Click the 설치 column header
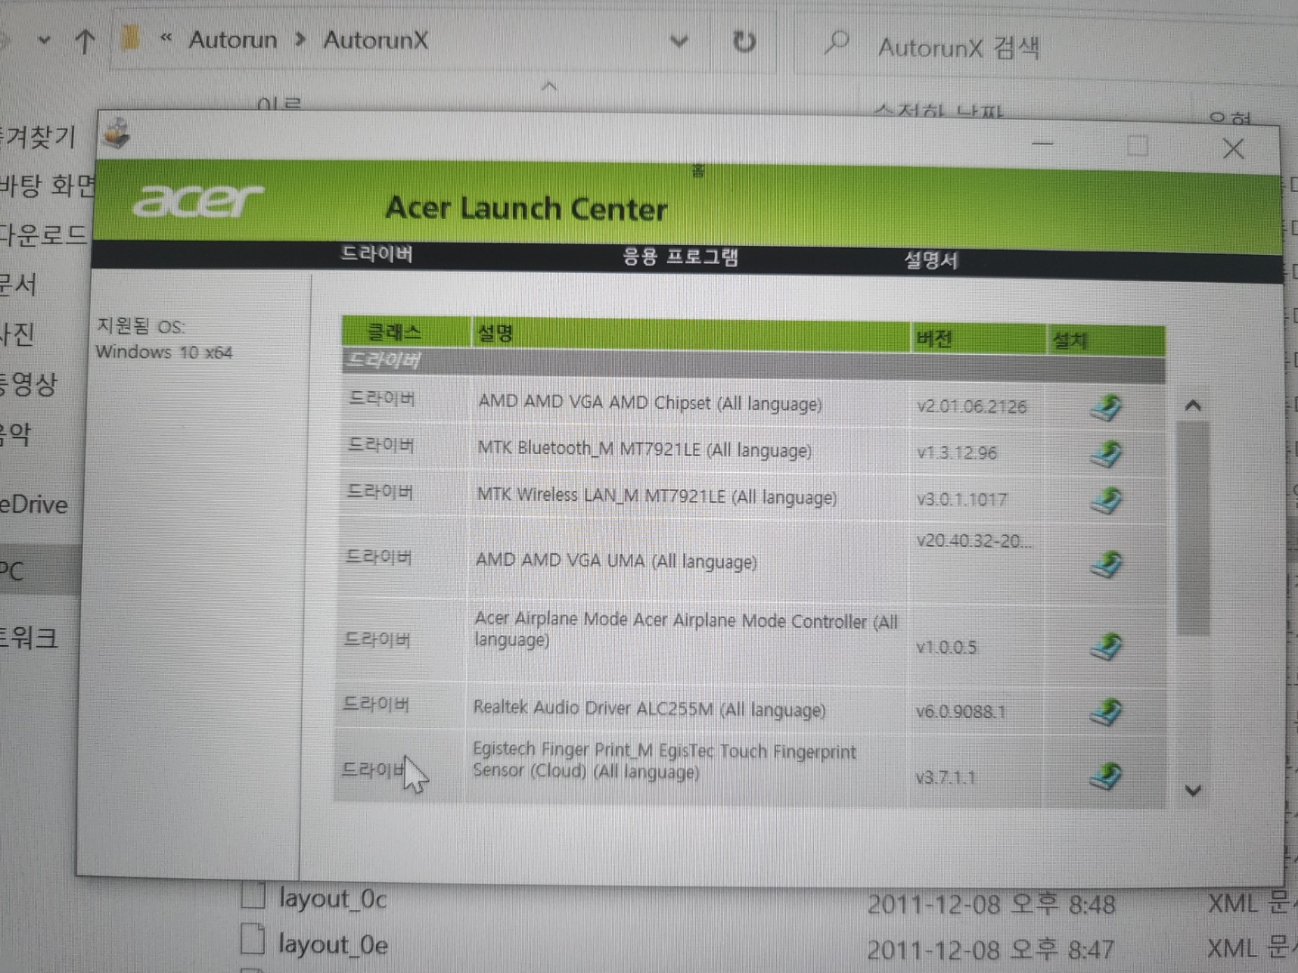The image size is (1298, 973). click(x=1105, y=341)
